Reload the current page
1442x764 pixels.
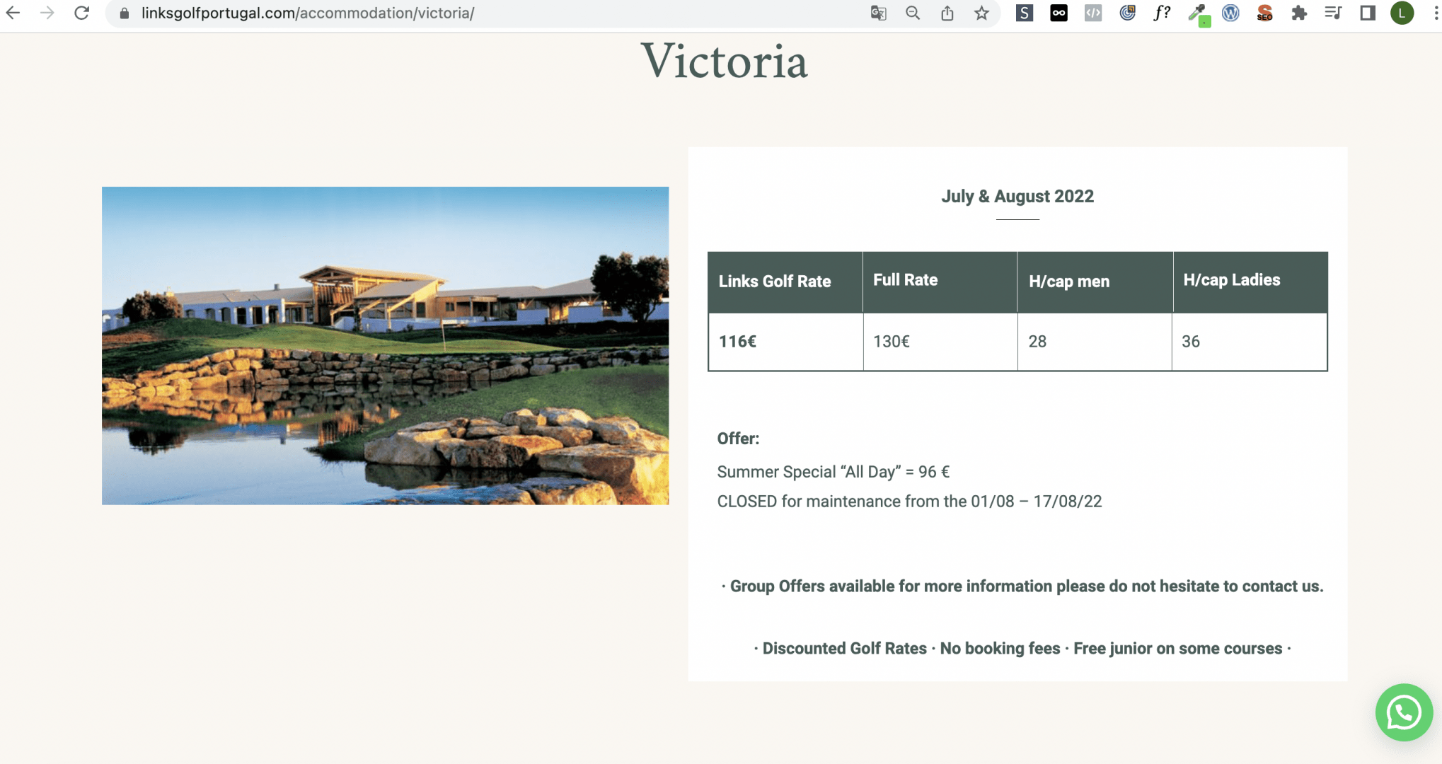point(81,13)
